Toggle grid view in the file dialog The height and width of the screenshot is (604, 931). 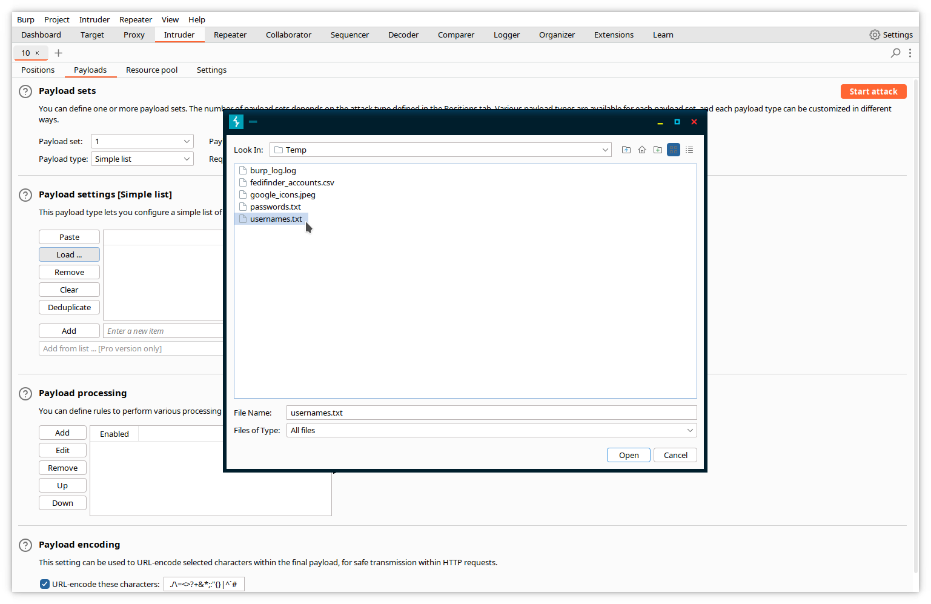(673, 150)
